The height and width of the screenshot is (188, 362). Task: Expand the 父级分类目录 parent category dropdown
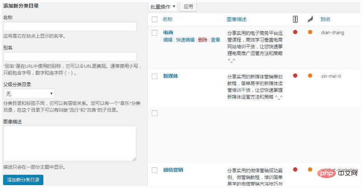[29, 94]
